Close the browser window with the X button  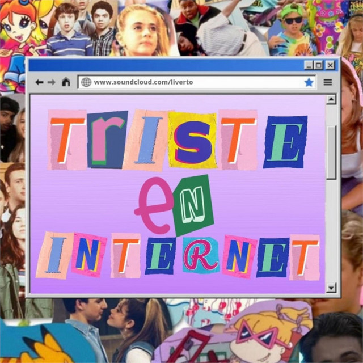click(x=330, y=65)
